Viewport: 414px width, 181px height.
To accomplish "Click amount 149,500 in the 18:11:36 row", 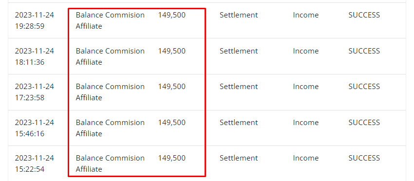I will pos(172,51).
